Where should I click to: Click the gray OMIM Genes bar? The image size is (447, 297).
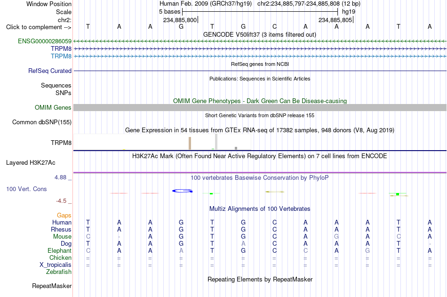pos(260,108)
